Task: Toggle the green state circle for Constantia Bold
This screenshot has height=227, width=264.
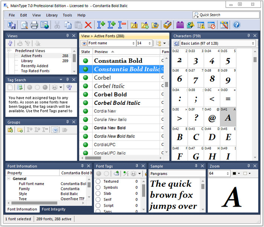Action: (x=86, y=61)
